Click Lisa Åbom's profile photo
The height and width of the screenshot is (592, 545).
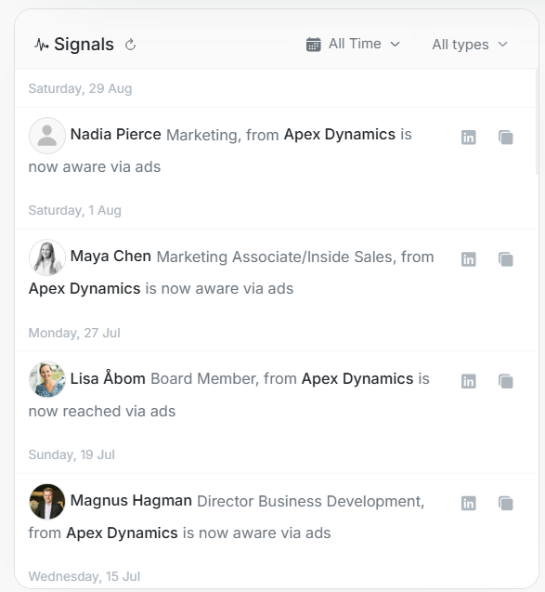[47, 379]
